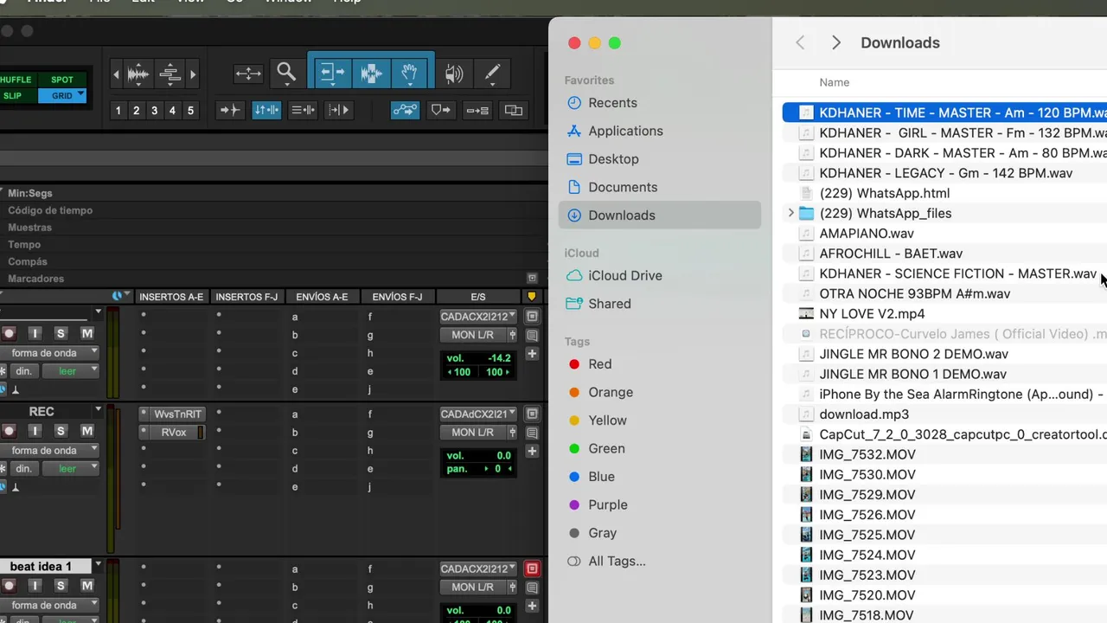This screenshot has width=1107, height=623.
Task: Click the Mirrored MIDI Editing marker icon
Action: pos(441,110)
